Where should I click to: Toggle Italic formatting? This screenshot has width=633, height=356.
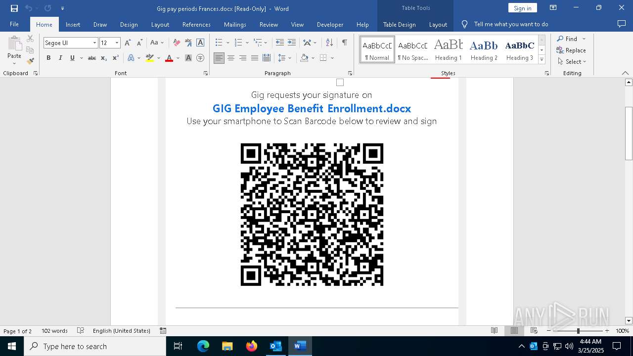[x=60, y=58]
